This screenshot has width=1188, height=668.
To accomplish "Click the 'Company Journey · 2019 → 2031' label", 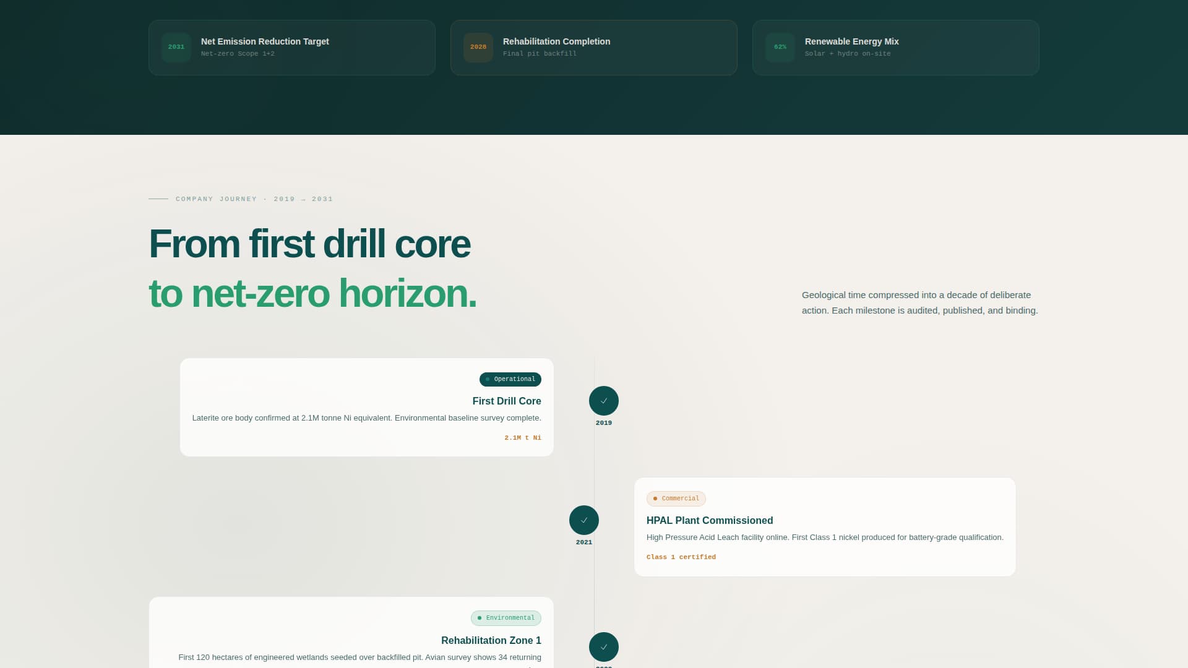I will coord(254,199).
